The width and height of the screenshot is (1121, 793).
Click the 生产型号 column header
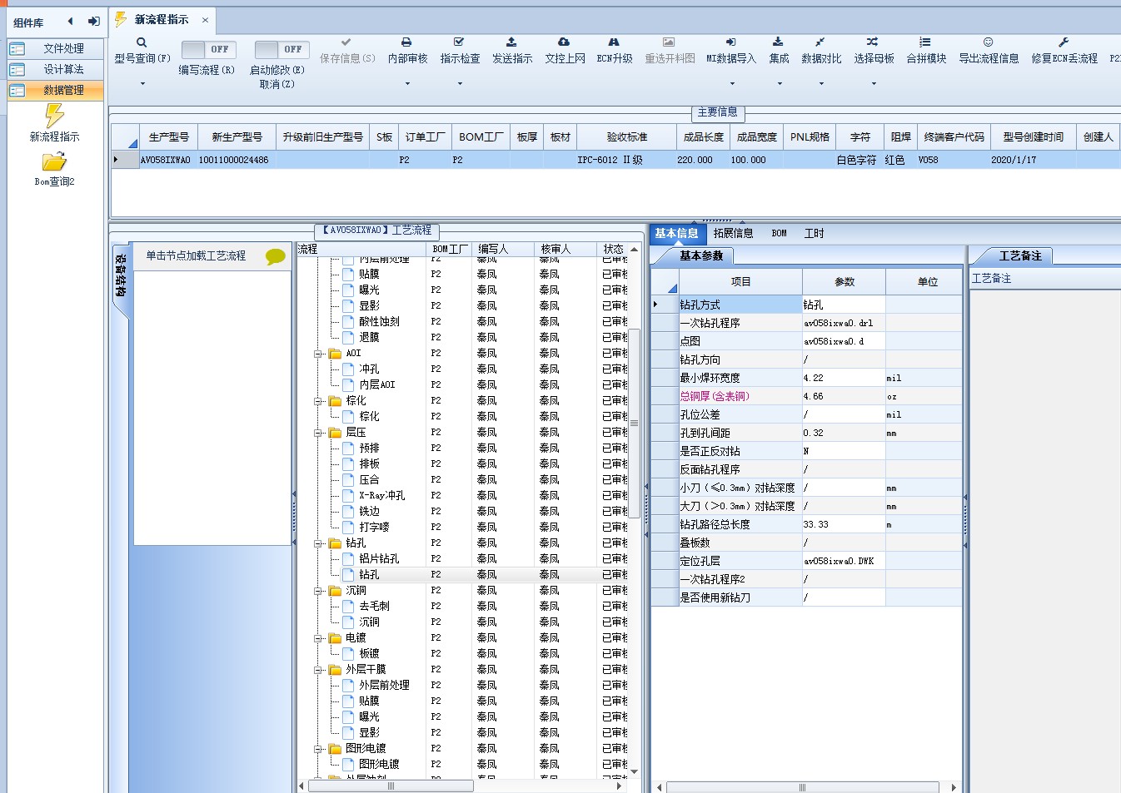click(168, 137)
